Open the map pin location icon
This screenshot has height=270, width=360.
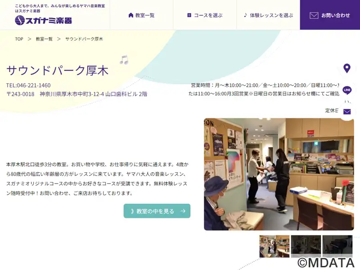click(347, 68)
